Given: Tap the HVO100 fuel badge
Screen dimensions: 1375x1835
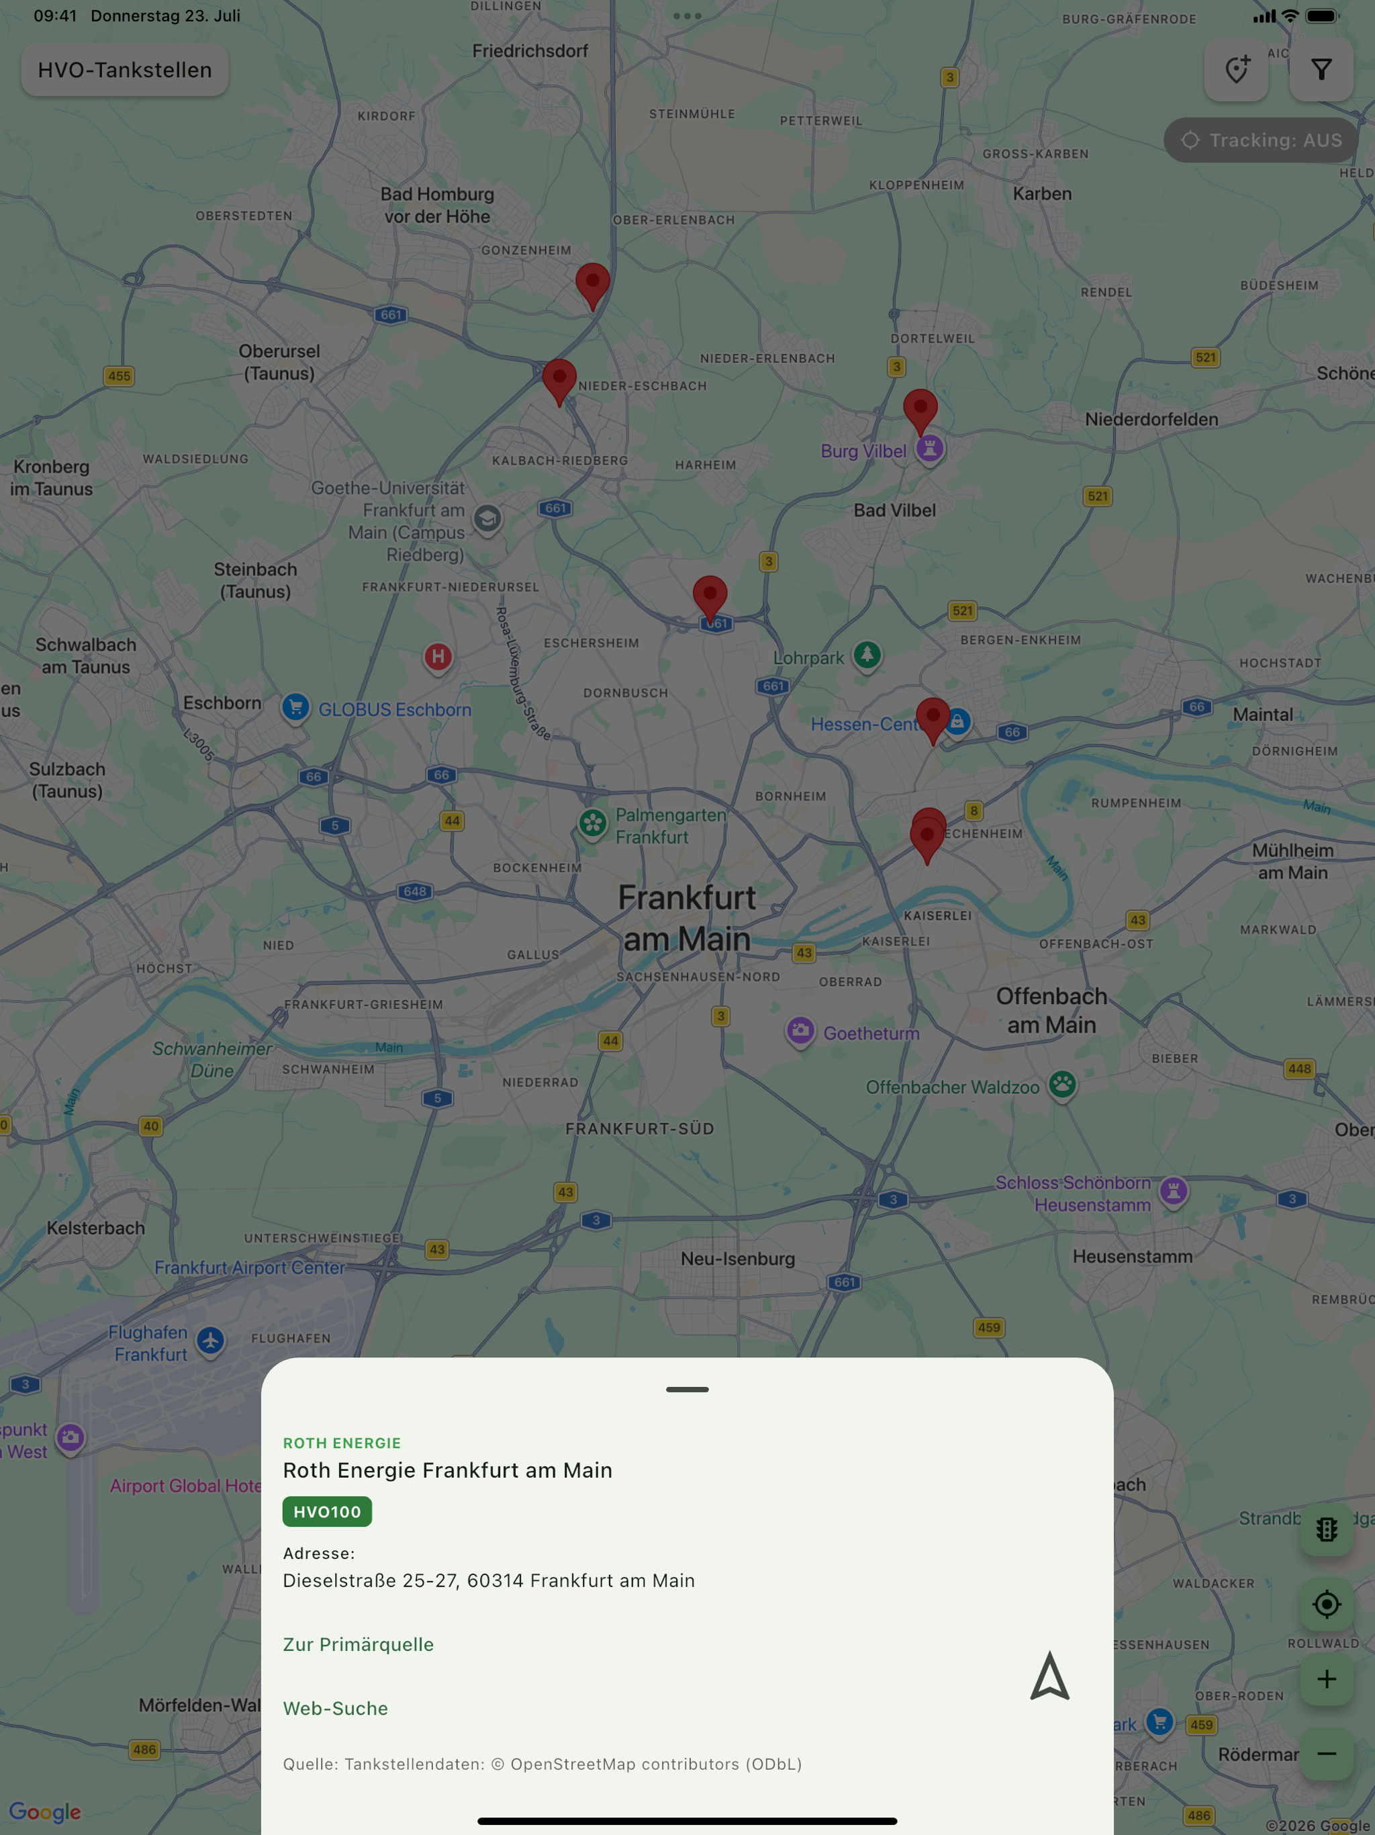Looking at the screenshot, I should coord(327,1511).
